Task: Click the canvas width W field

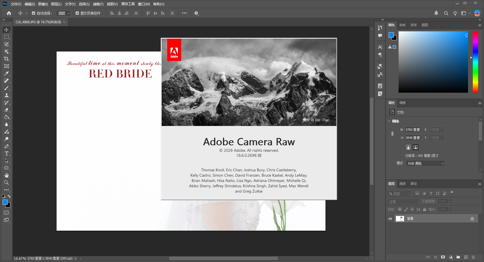Action: [413, 130]
